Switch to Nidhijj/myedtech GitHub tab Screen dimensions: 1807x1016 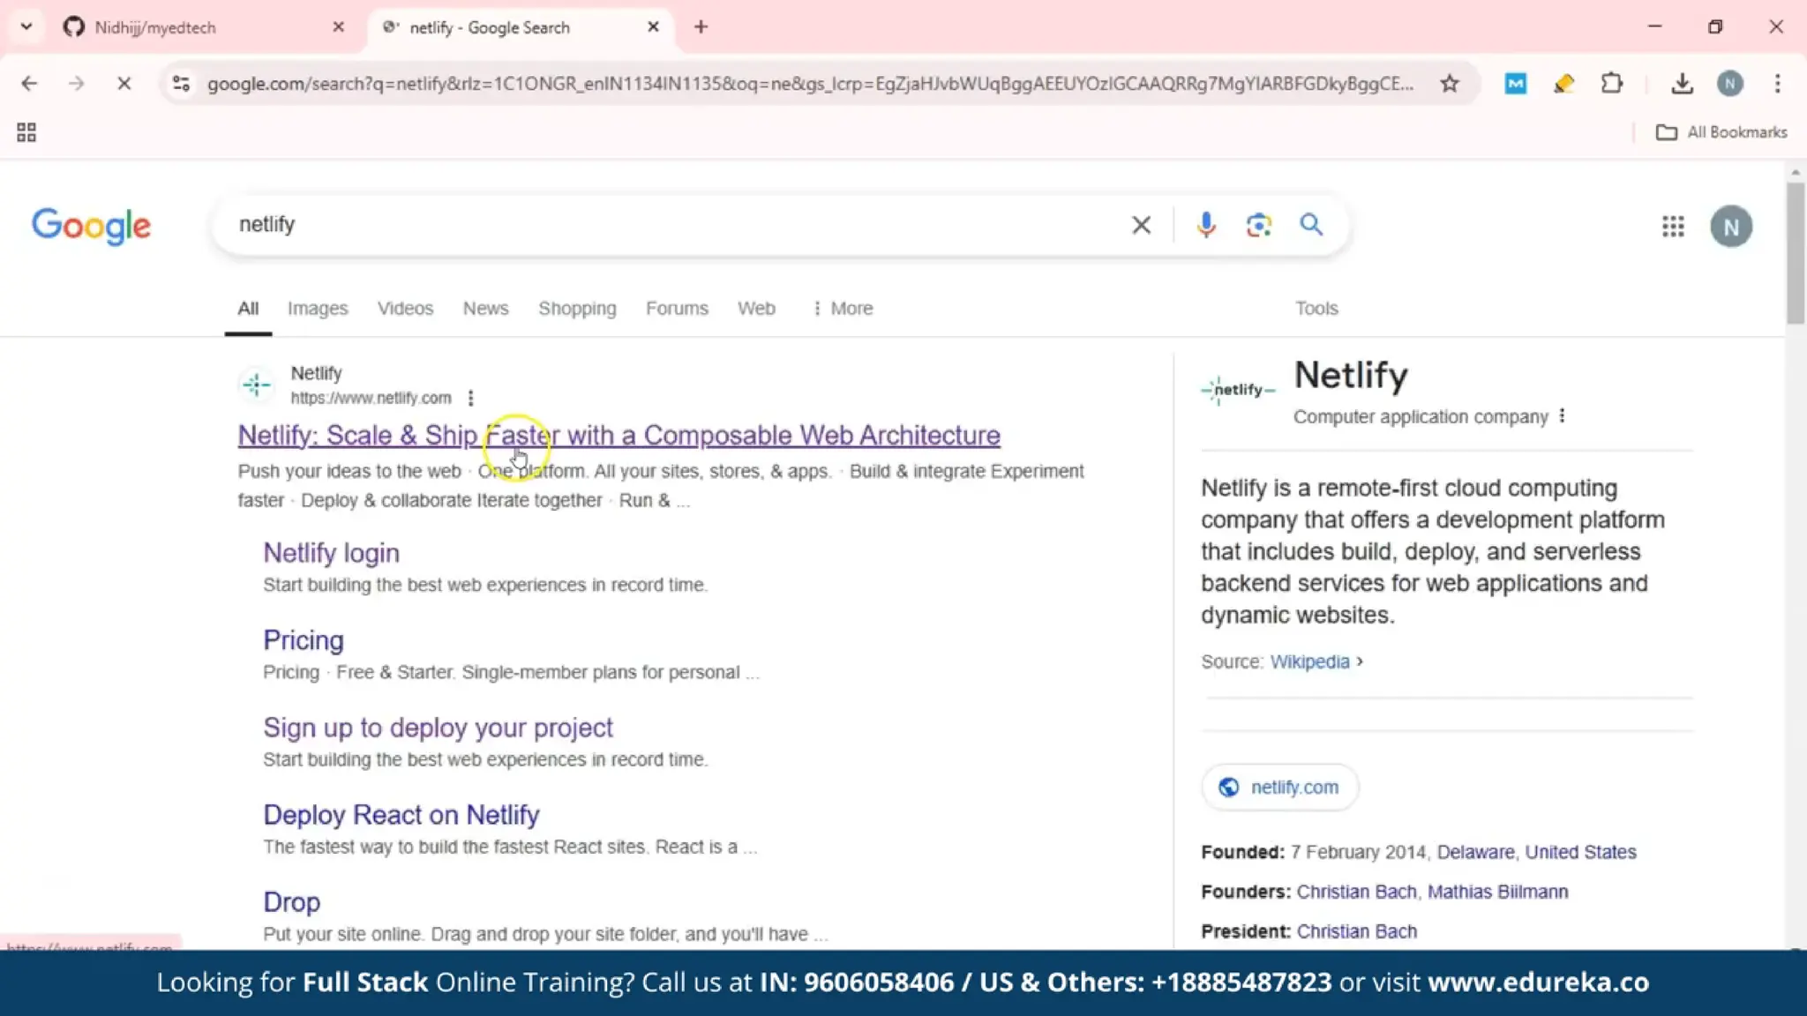(155, 27)
